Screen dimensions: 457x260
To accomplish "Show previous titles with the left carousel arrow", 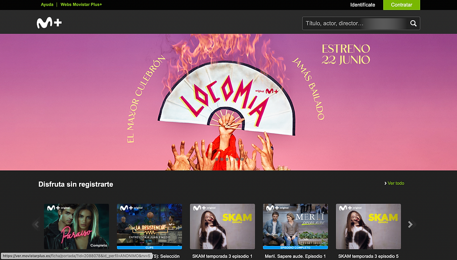I will coord(36,224).
